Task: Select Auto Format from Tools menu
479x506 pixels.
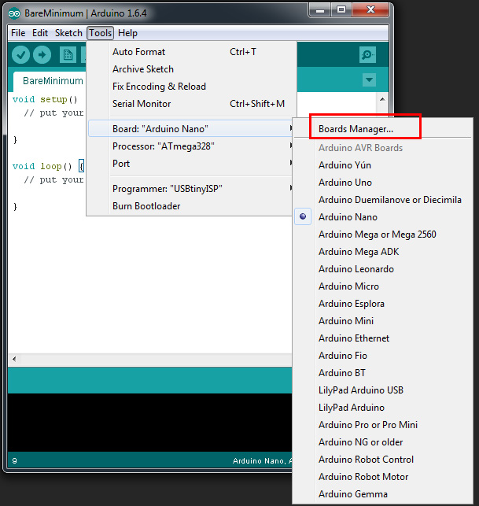Action: [x=138, y=52]
